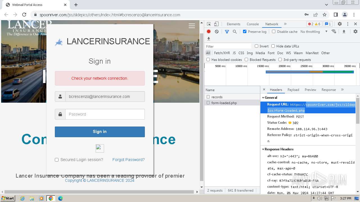
Task: Open network search magnifier icon
Action: pos(235,32)
